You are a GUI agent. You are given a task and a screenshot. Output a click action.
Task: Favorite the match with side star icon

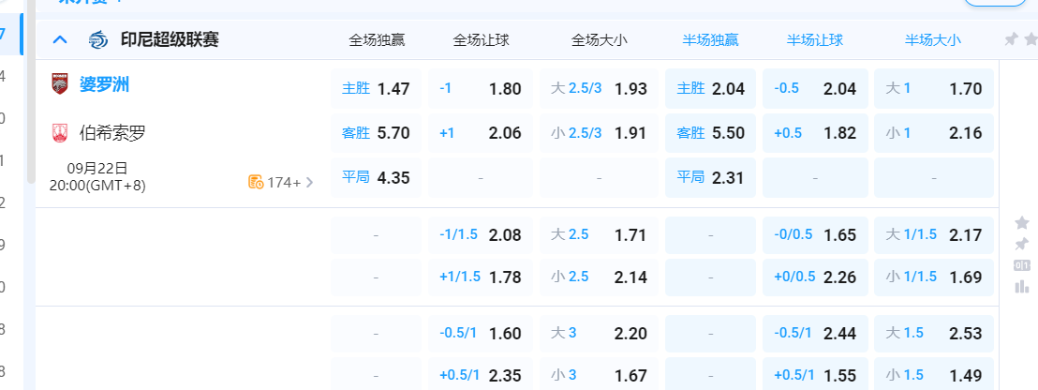(x=1021, y=223)
